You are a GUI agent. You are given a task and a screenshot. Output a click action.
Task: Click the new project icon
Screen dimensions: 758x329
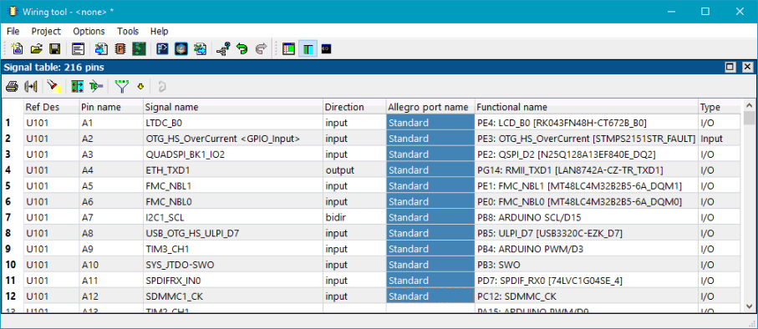point(17,48)
